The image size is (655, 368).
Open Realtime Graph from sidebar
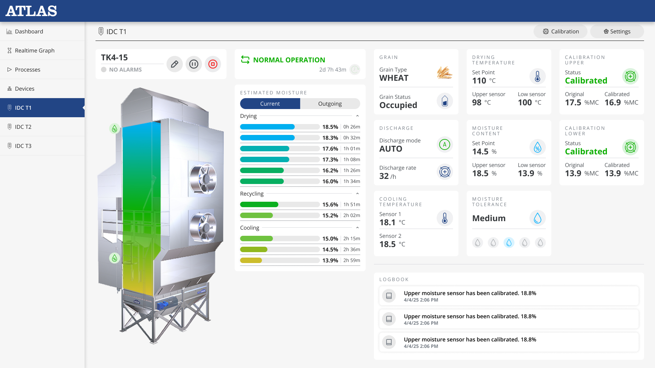35,50
